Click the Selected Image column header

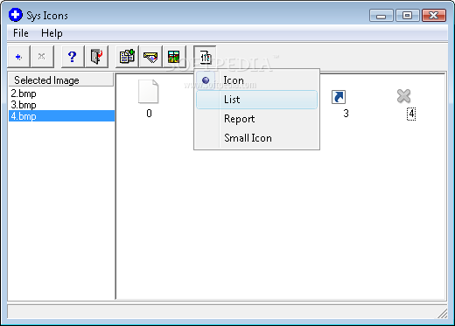(x=60, y=80)
